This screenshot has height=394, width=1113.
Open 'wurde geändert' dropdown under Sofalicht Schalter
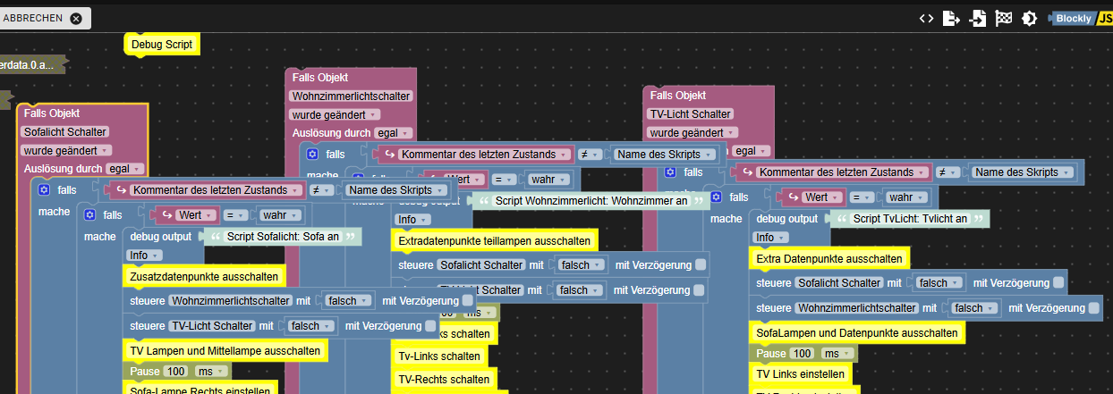(65, 150)
